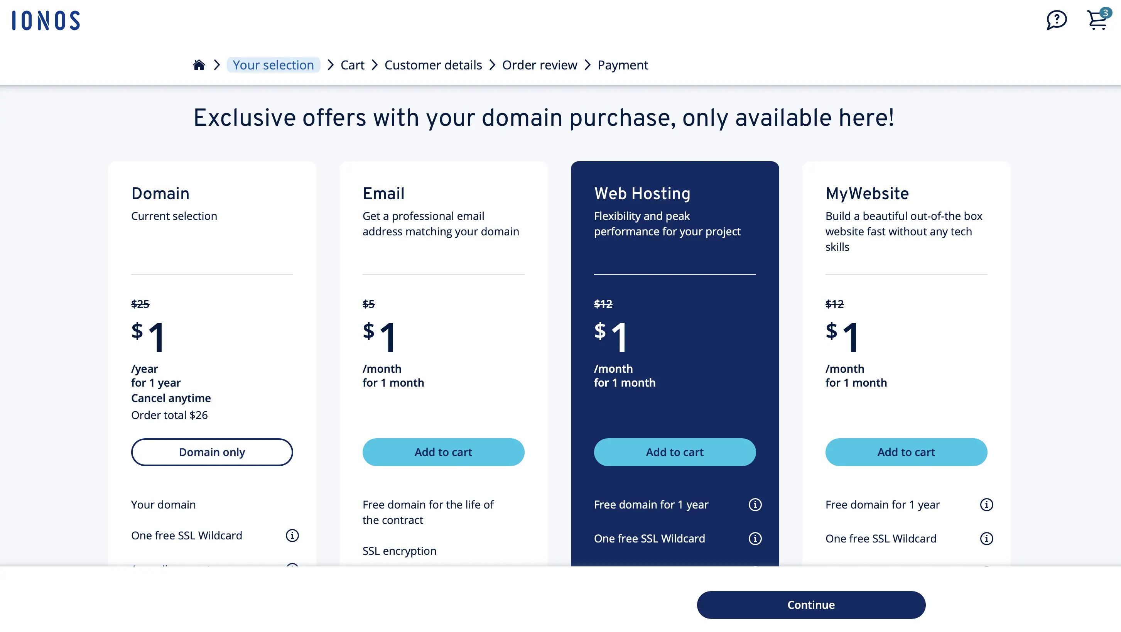The width and height of the screenshot is (1121, 632).
Task: Add the Email plan to cart
Action: tap(443, 452)
